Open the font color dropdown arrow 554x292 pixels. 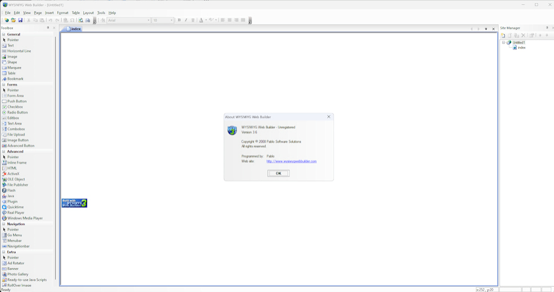tap(206, 20)
